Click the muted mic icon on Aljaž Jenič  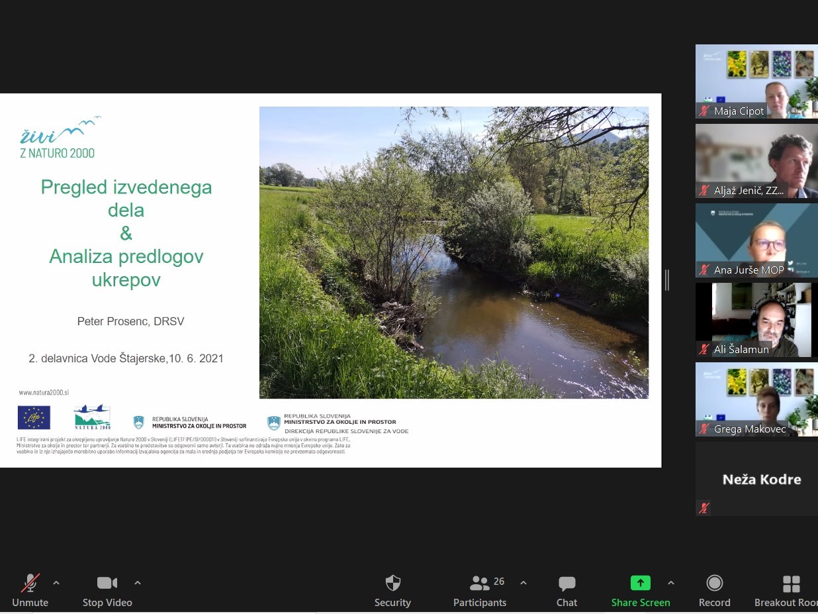tap(704, 191)
